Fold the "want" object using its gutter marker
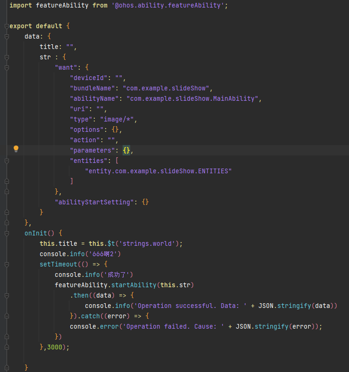Image resolution: width=349 pixels, height=372 pixels. 7,68
